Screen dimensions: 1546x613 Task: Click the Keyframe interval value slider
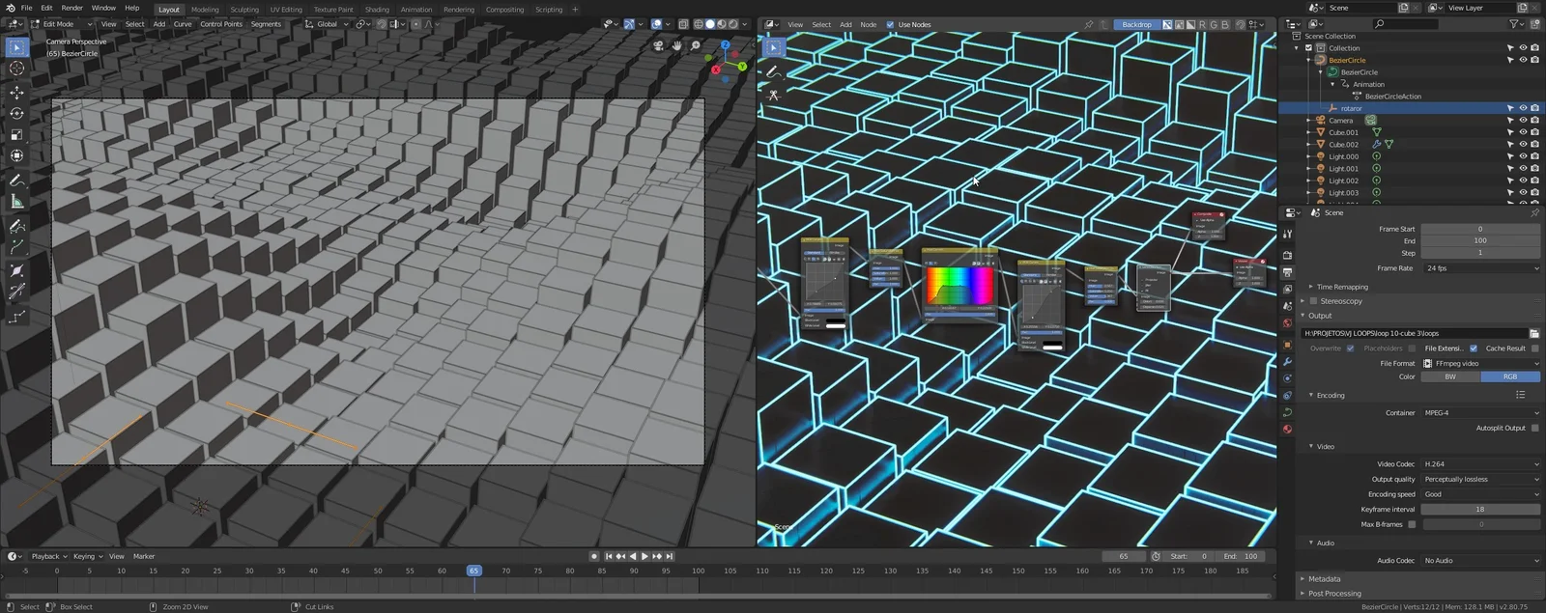1480,510
